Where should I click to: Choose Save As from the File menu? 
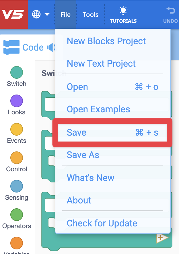click(x=83, y=155)
